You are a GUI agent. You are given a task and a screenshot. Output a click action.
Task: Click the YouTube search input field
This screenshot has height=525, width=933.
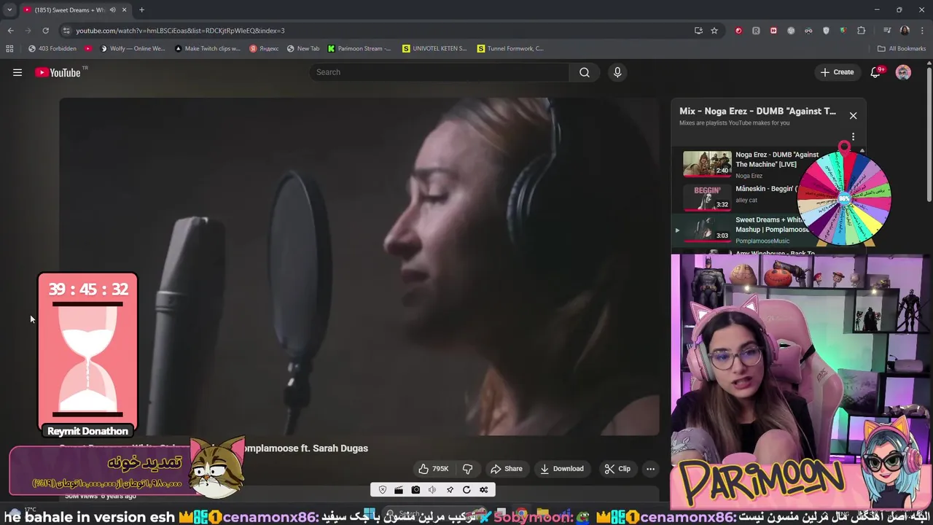[x=440, y=72]
